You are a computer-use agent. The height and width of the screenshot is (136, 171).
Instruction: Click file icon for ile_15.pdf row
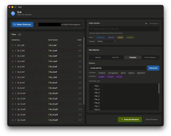[13, 120]
